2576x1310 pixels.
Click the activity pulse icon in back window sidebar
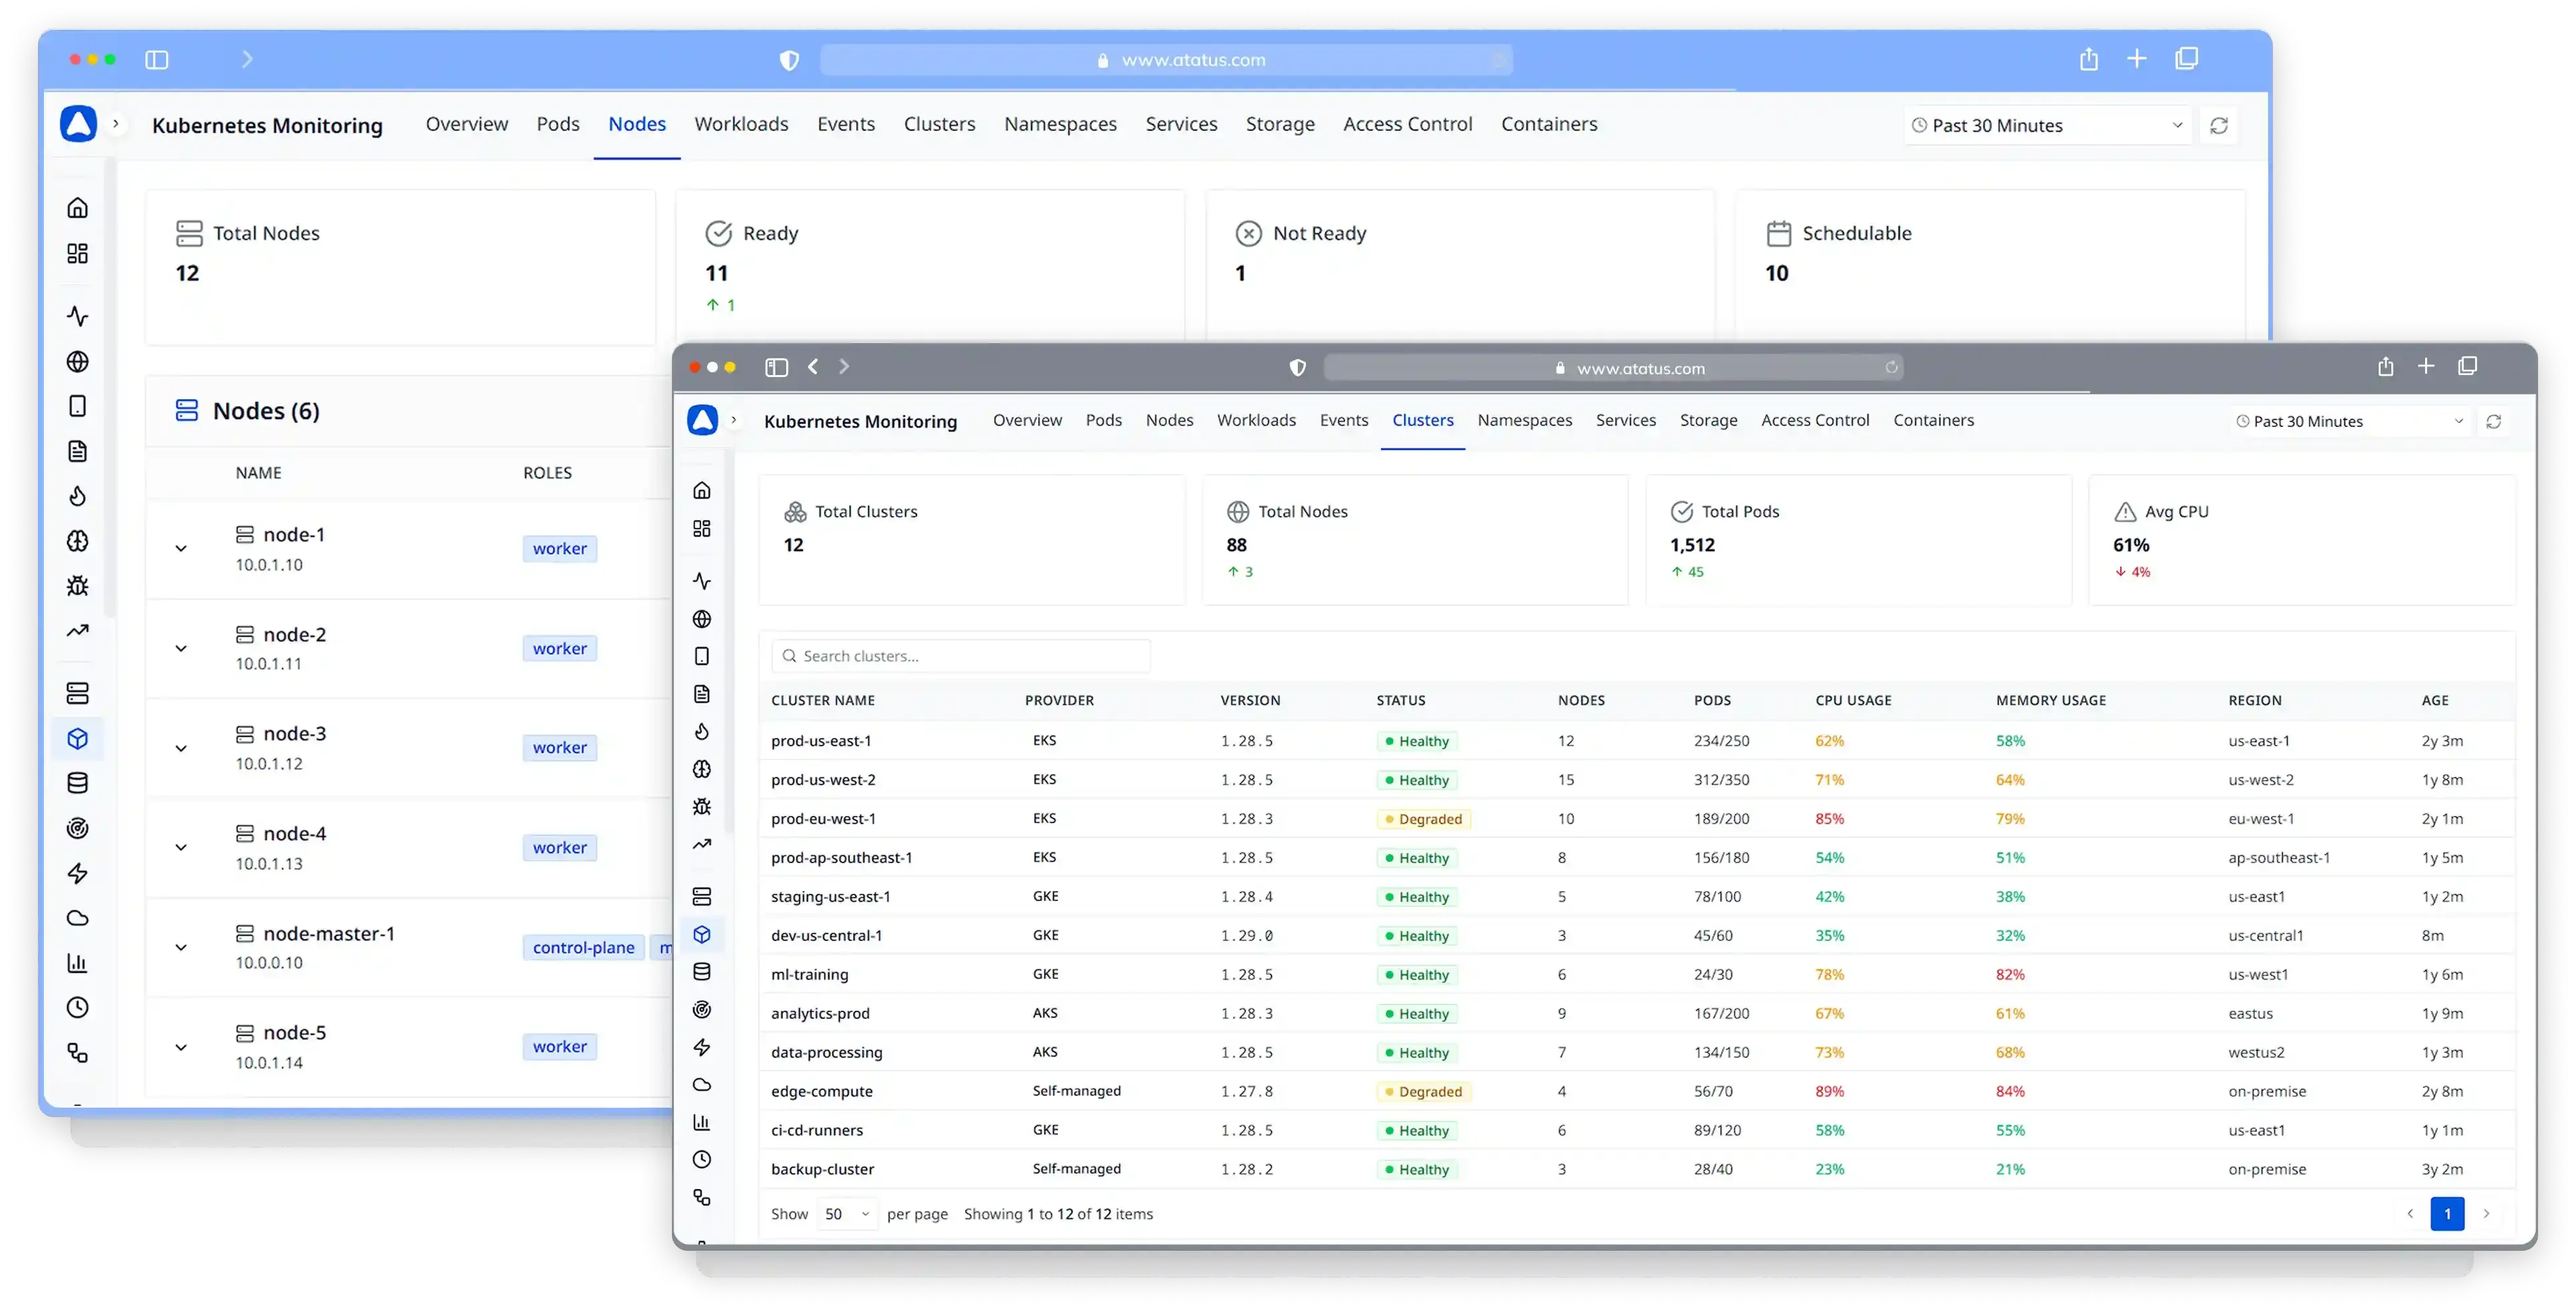click(x=77, y=317)
